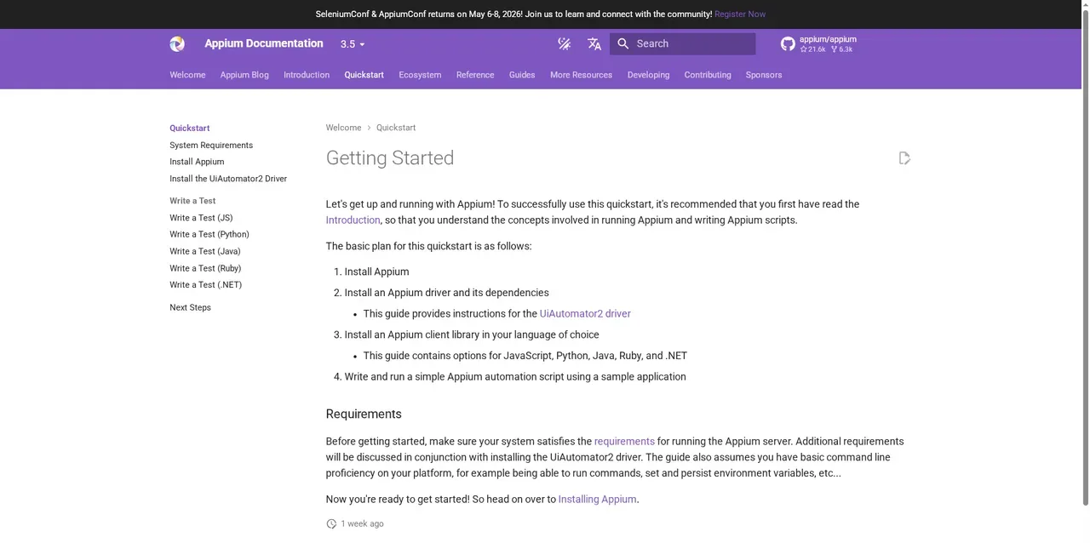Click the Requirements heading
The image size is (1090, 543).
(364, 414)
